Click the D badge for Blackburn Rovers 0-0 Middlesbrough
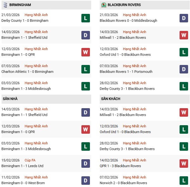Image resolution: width=190 pixels, height=187 pixels. point(184,18)
